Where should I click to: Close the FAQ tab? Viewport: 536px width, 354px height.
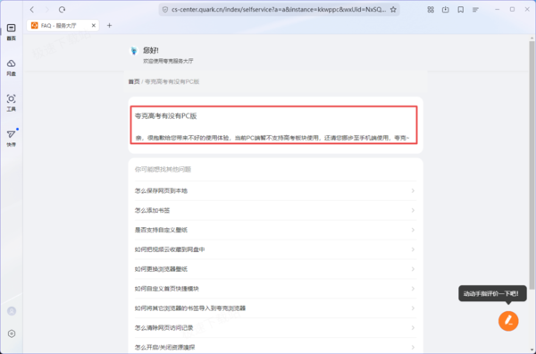(94, 26)
